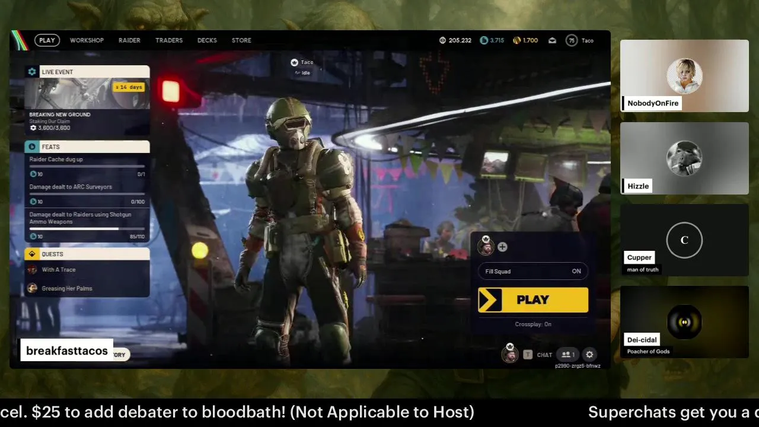Click the Poacher of Gods subtitle
This screenshot has width=759, height=427.
click(649, 352)
